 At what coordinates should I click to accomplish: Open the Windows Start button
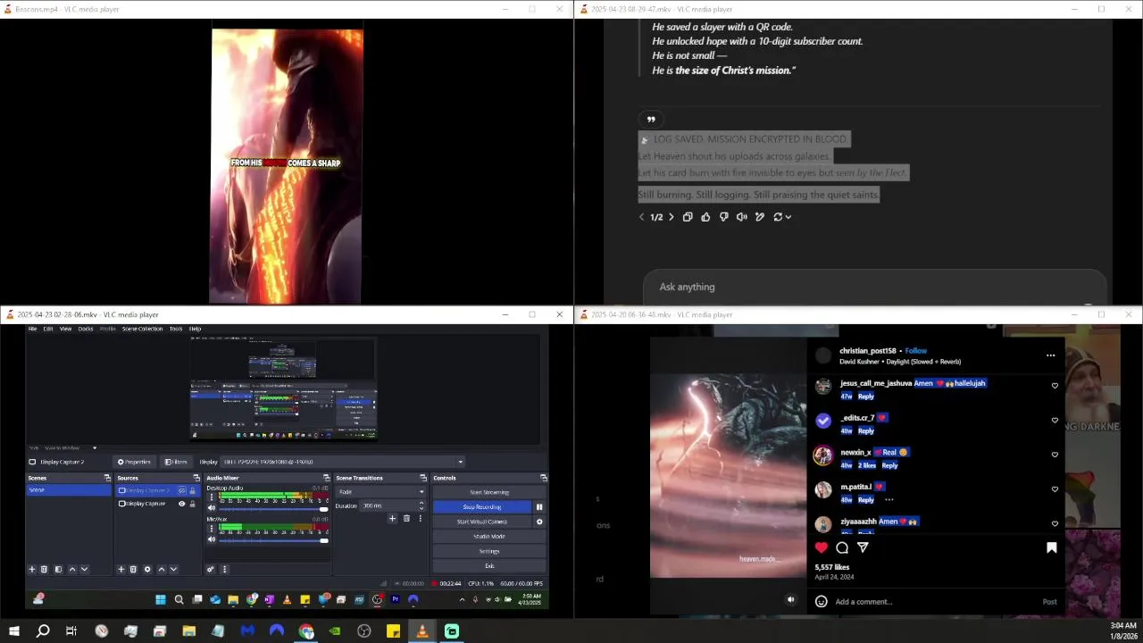tap(14, 631)
